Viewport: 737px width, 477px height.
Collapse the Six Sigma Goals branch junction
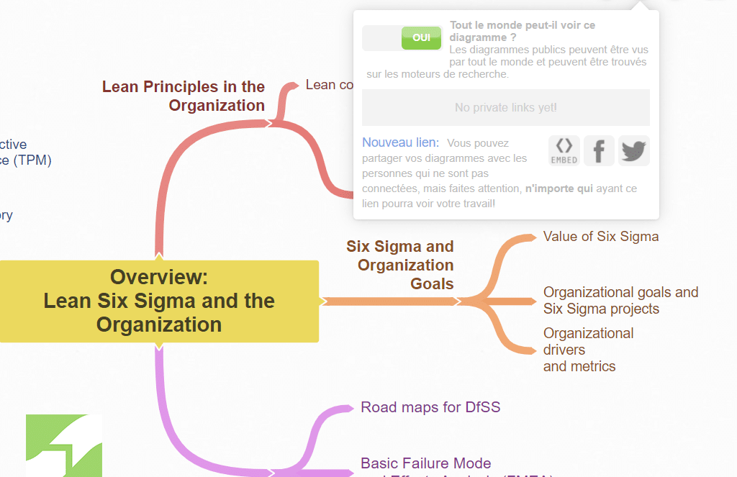tap(458, 301)
